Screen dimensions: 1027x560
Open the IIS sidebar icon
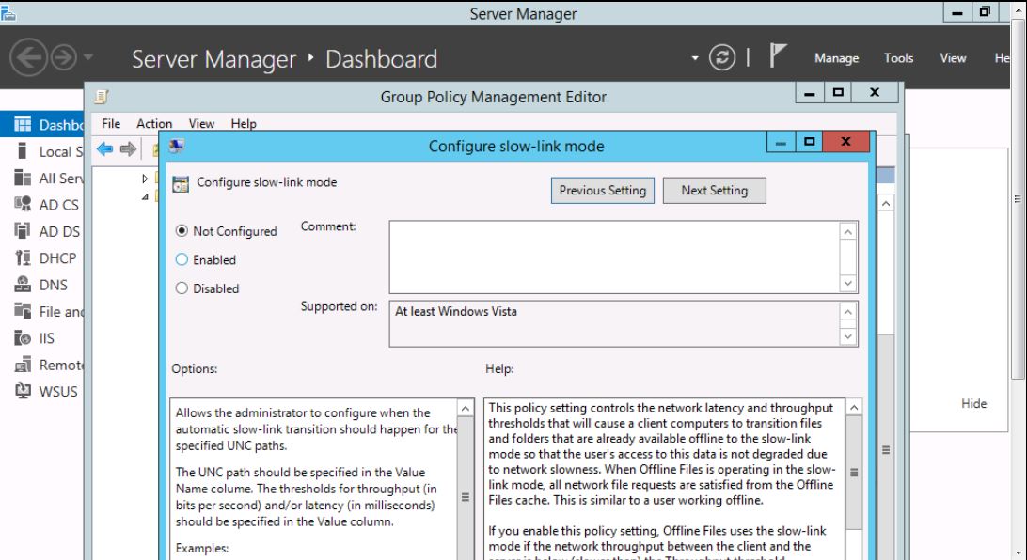[24, 339]
